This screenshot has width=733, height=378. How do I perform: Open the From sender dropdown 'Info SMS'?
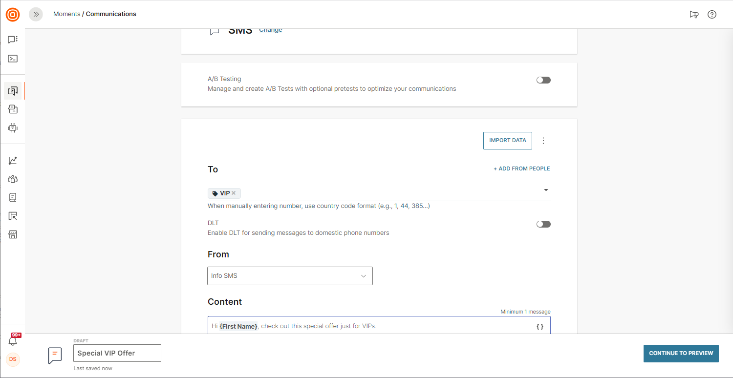coord(290,276)
